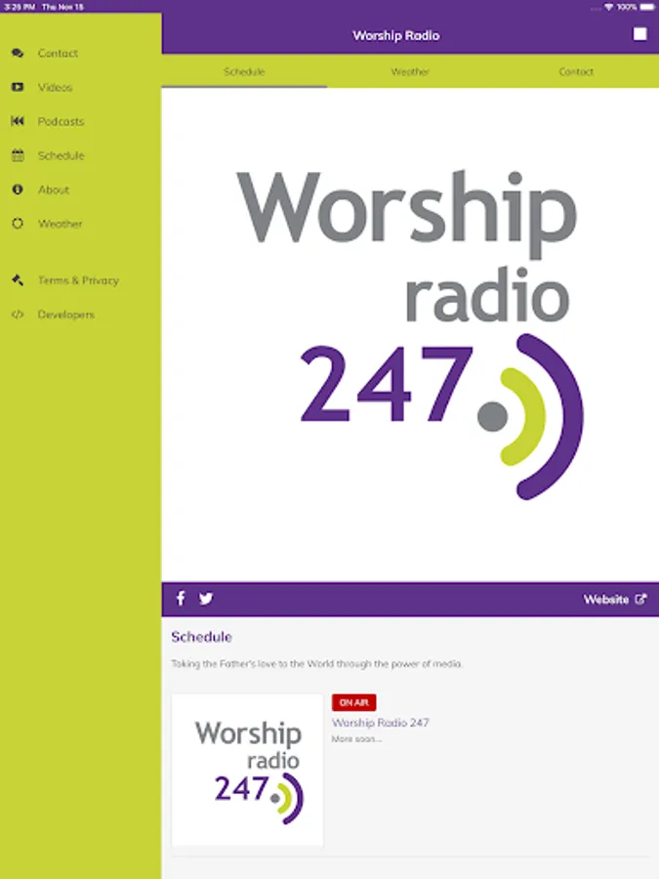659x879 pixels.
Task: Click the 100% battery percentage text
Action: click(627, 7)
